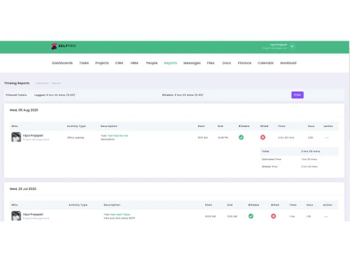This screenshot has width=350, height=263.
Task: Click the Activity Type header in 05 Aug table
Action: [x=76, y=126]
